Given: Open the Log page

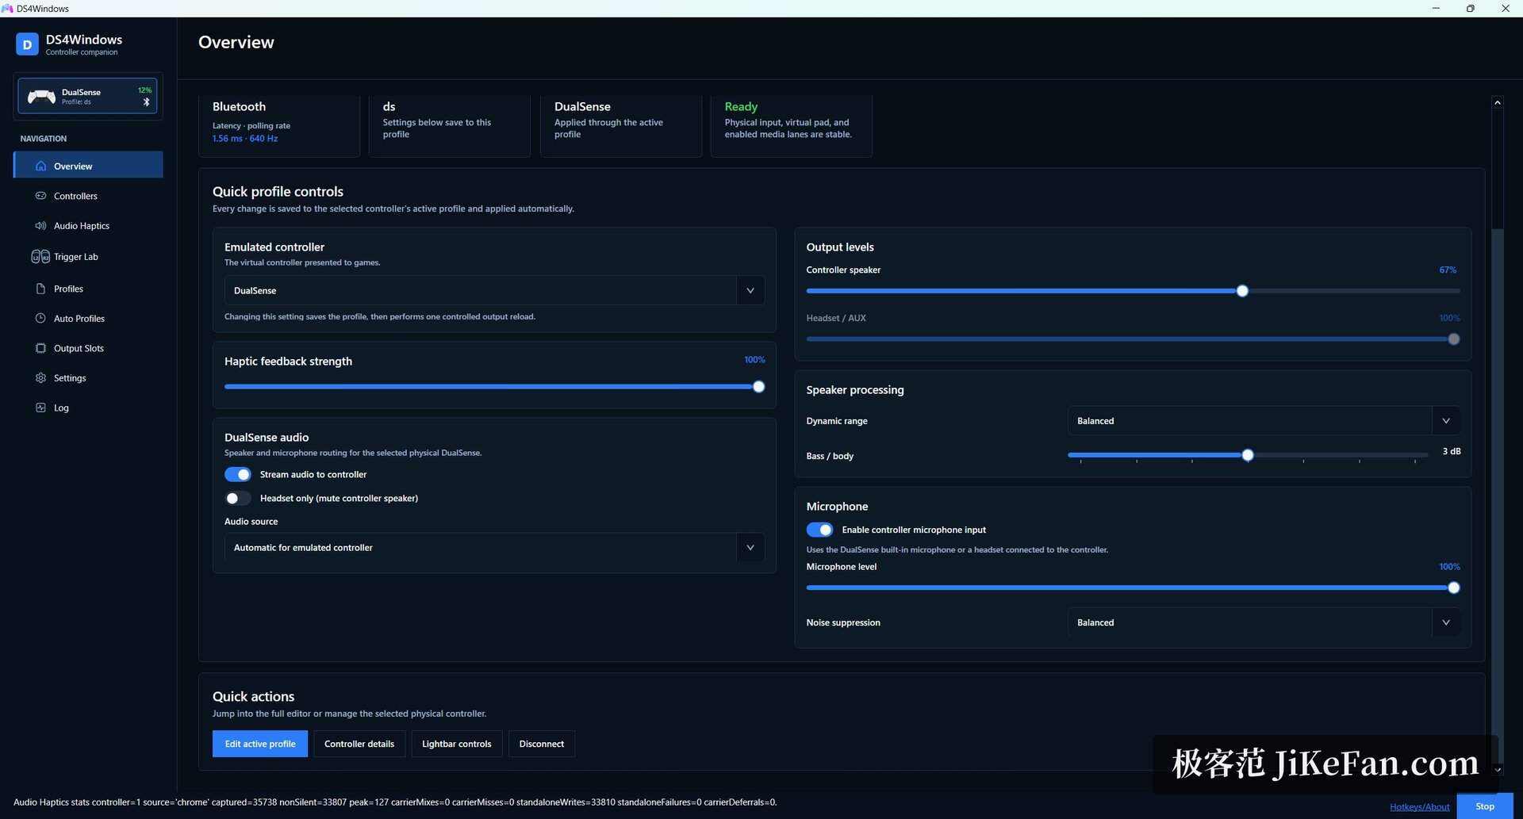Looking at the screenshot, I should coord(89,408).
